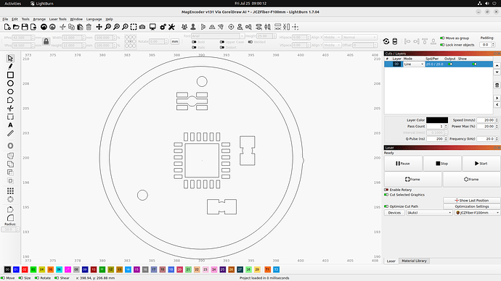Switch to Material Library tab
Image resolution: width=501 pixels, height=281 pixels.
tap(414, 261)
